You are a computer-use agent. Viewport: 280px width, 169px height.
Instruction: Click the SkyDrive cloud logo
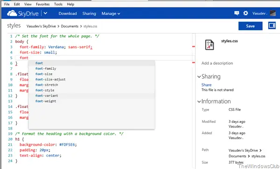pyautogui.click(x=12, y=14)
